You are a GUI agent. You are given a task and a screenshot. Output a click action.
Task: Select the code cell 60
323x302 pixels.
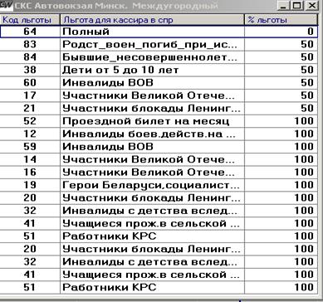30,83
